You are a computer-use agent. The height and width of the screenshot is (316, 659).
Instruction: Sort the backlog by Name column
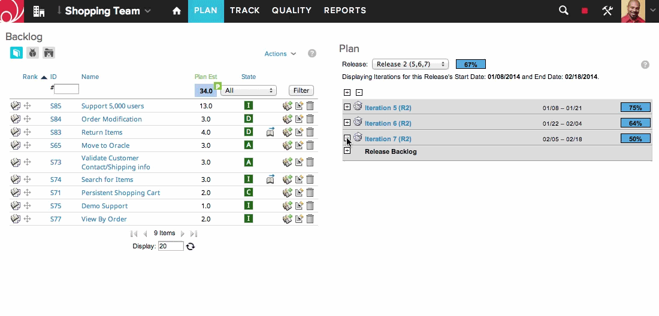(90, 77)
